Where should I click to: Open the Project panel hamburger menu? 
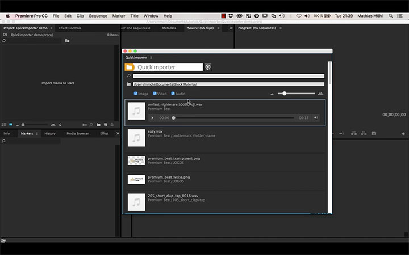tap(51, 28)
